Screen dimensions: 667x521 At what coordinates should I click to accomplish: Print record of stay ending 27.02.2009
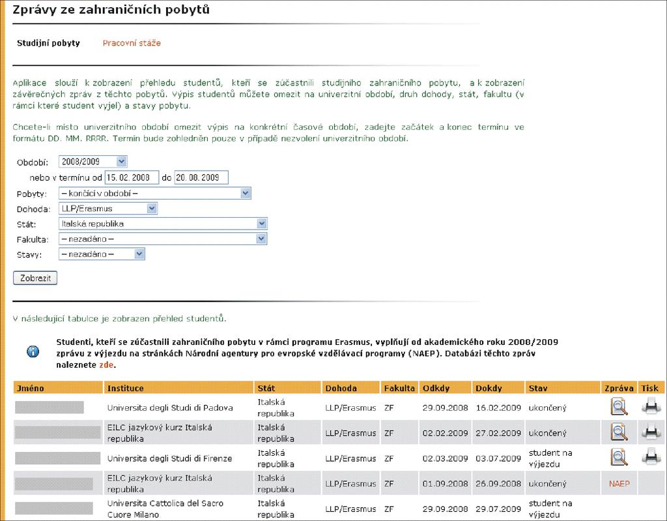tap(651, 432)
